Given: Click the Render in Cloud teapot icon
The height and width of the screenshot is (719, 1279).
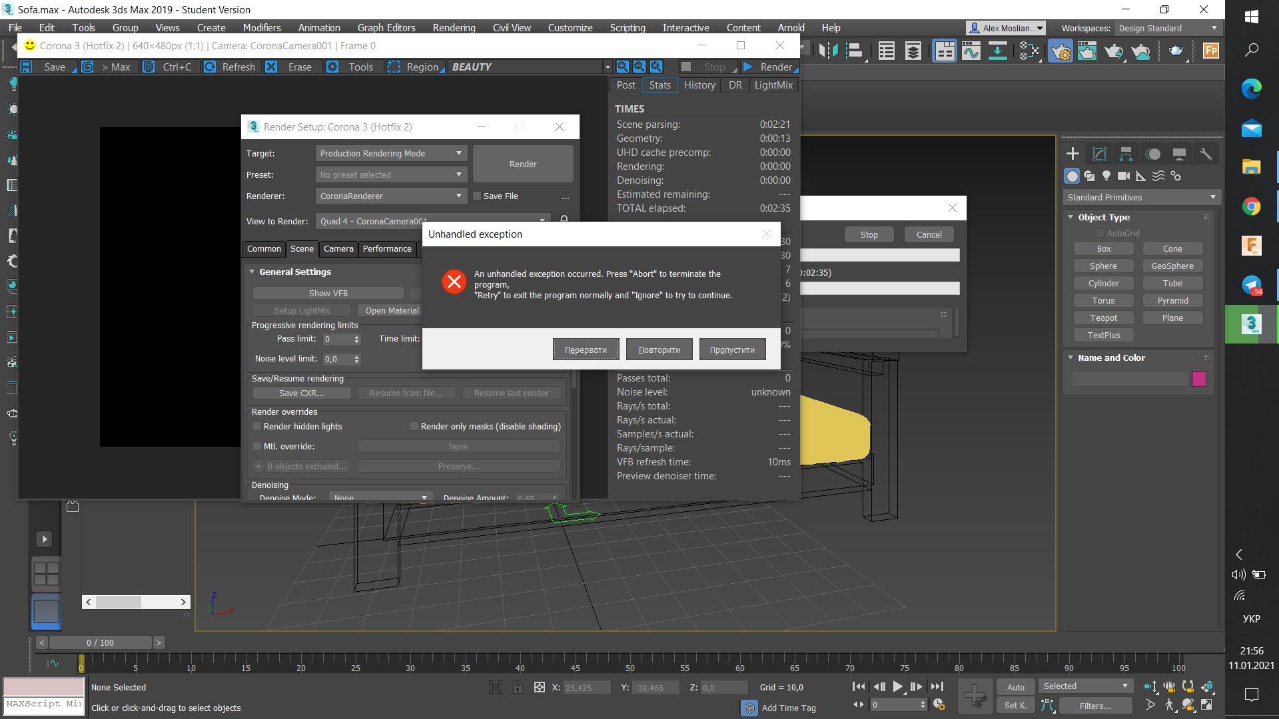Looking at the screenshot, I should 1140,51.
